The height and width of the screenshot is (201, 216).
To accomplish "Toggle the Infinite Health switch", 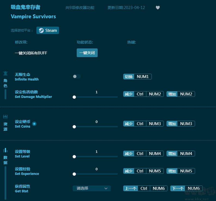I will 77,76.
